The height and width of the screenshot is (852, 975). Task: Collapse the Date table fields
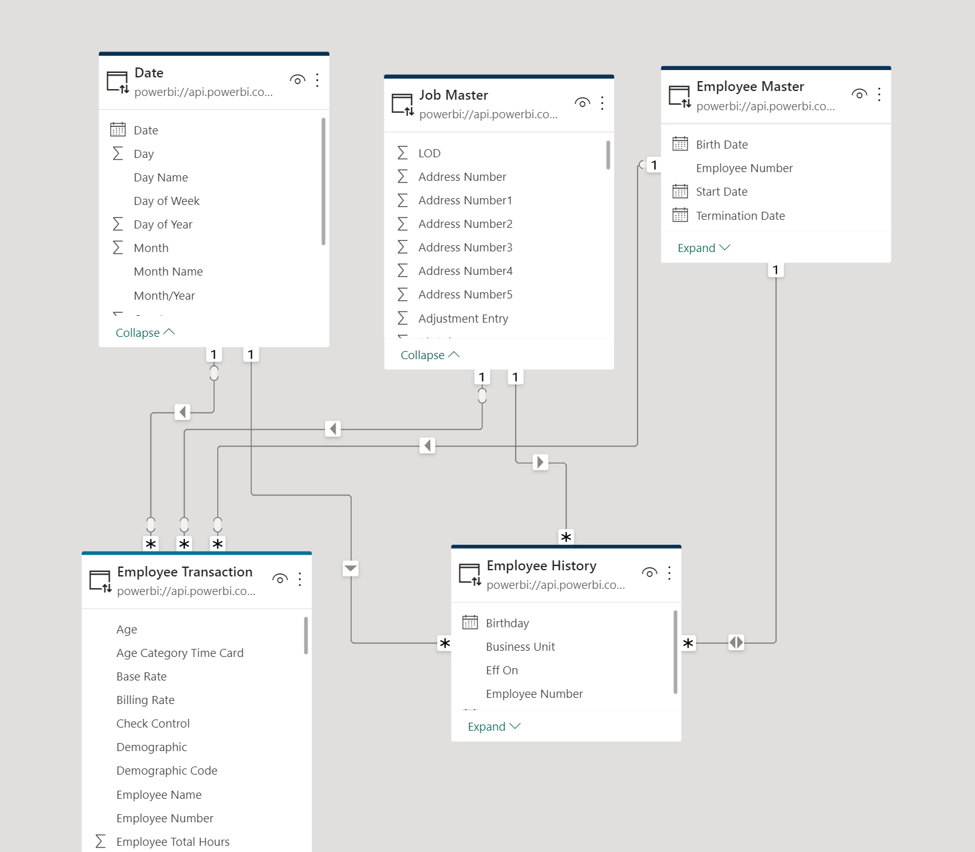(x=145, y=333)
